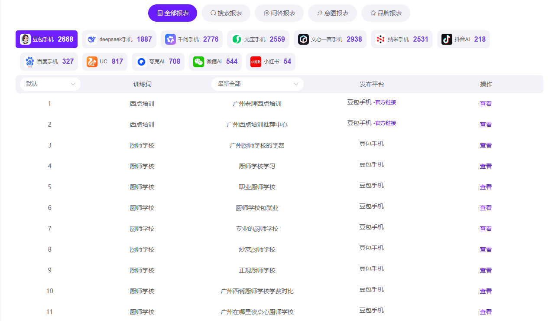Open 官方链接 for 广州老牌西点培训
Screen dimensions: 558x321
coord(385,102)
